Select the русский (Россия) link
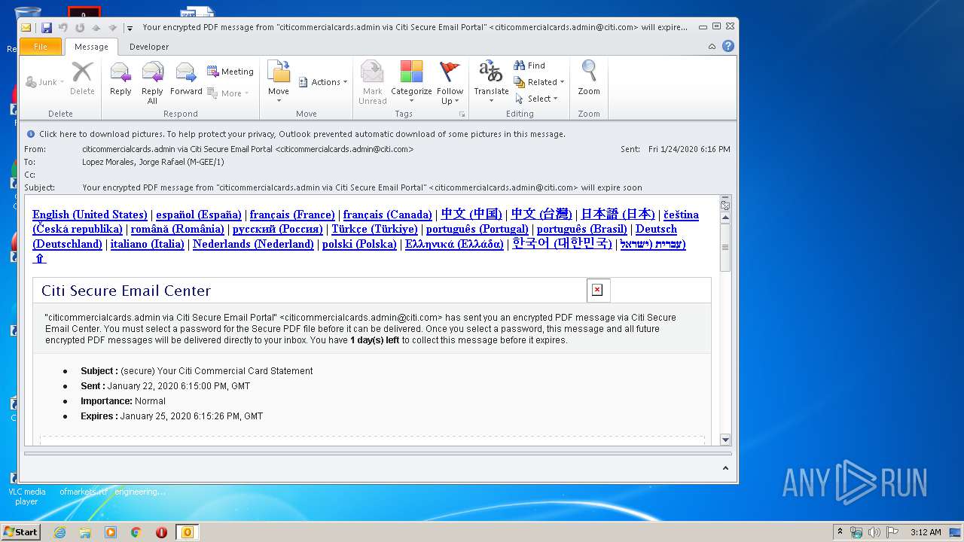 coord(278,229)
